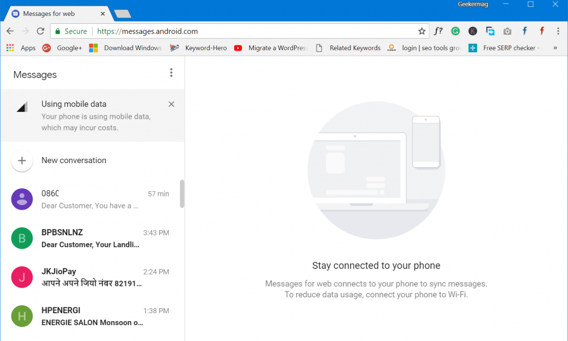This screenshot has width=568, height=341.
Task: Select the JKJioPay conversation avatar
Action: pyautogui.click(x=22, y=277)
